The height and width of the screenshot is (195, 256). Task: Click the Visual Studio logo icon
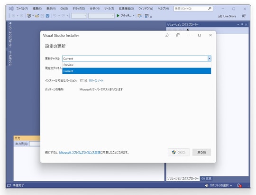click(11, 9)
